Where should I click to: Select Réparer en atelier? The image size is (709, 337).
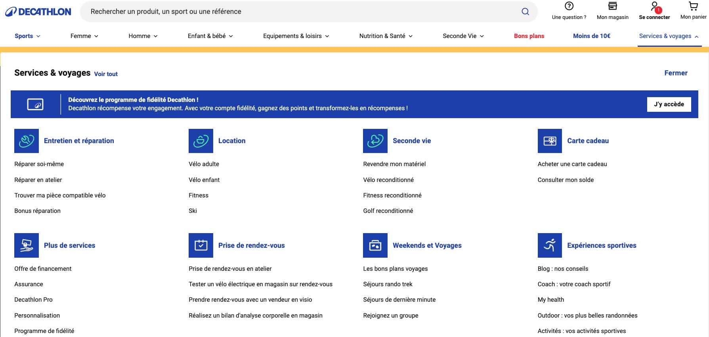coord(38,180)
